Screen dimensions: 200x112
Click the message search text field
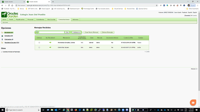point(52,32)
